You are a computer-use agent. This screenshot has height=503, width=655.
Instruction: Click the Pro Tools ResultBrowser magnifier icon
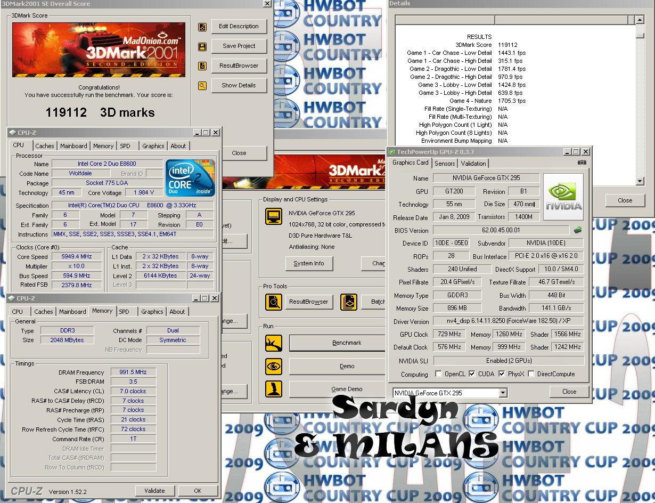(274, 302)
